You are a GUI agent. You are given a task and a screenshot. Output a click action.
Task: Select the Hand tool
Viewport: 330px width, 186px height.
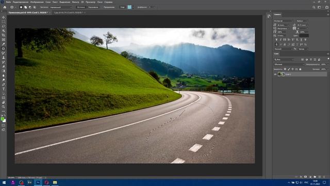click(x=4, y=102)
